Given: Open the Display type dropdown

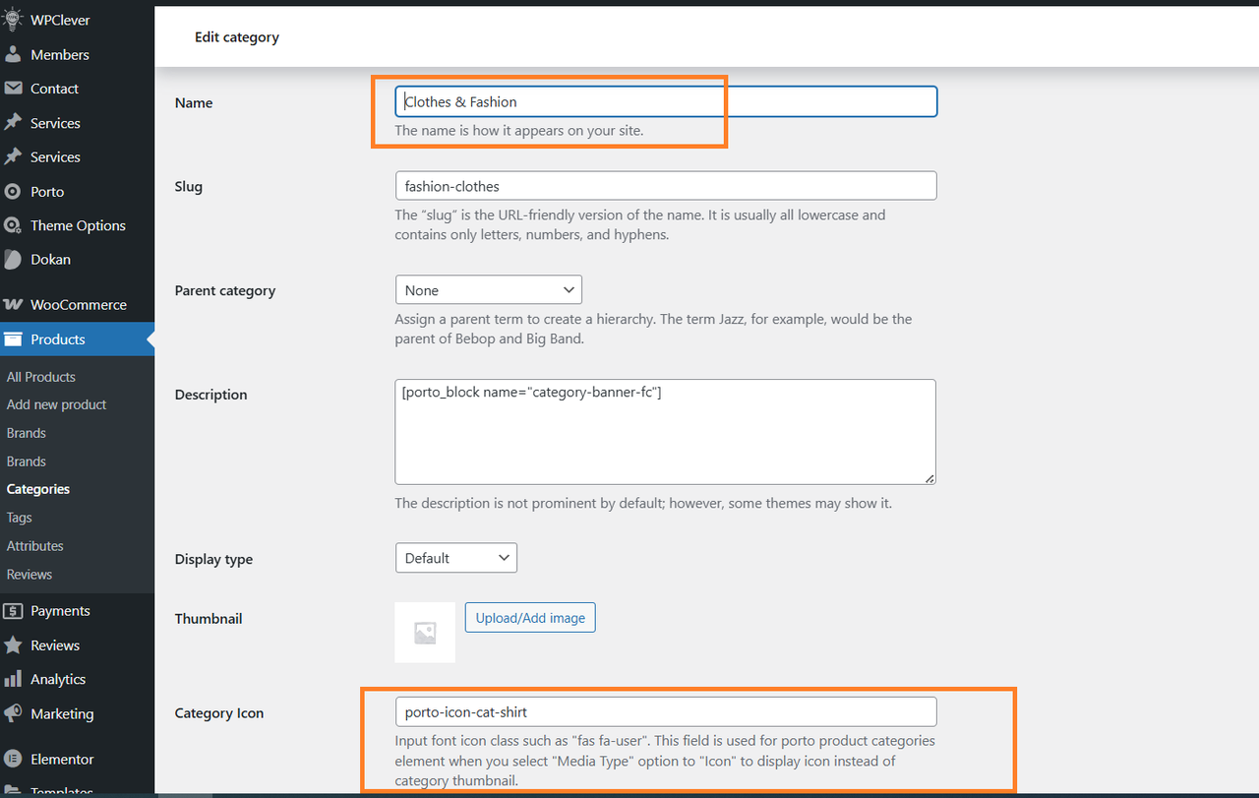Looking at the screenshot, I should tap(456, 558).
